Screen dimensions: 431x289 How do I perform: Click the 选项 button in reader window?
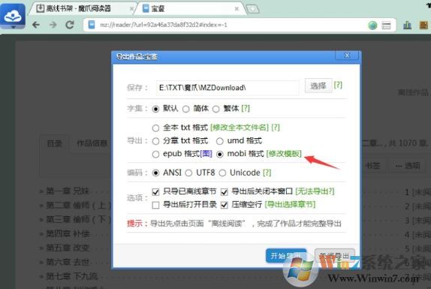coord(408,165)
